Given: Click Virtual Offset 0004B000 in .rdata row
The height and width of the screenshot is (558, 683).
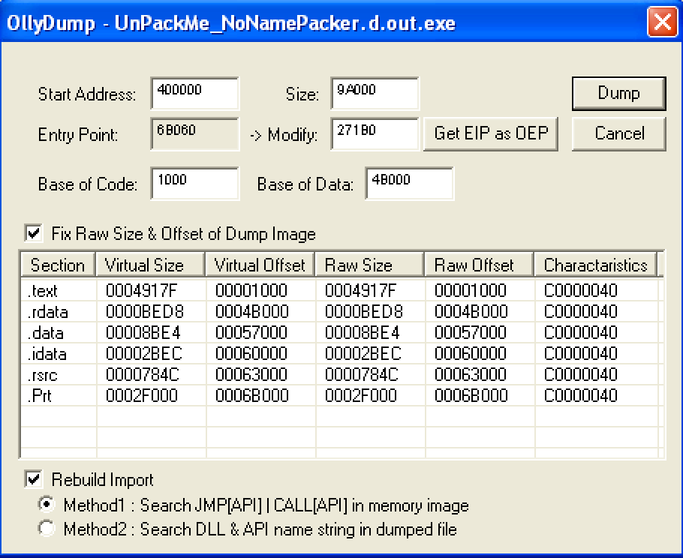Looking at the screenshot, I should 251,311.
